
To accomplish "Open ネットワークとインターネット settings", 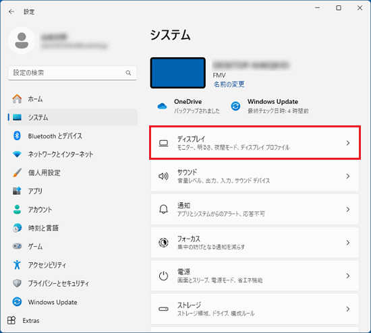I will tap(72, 154).
